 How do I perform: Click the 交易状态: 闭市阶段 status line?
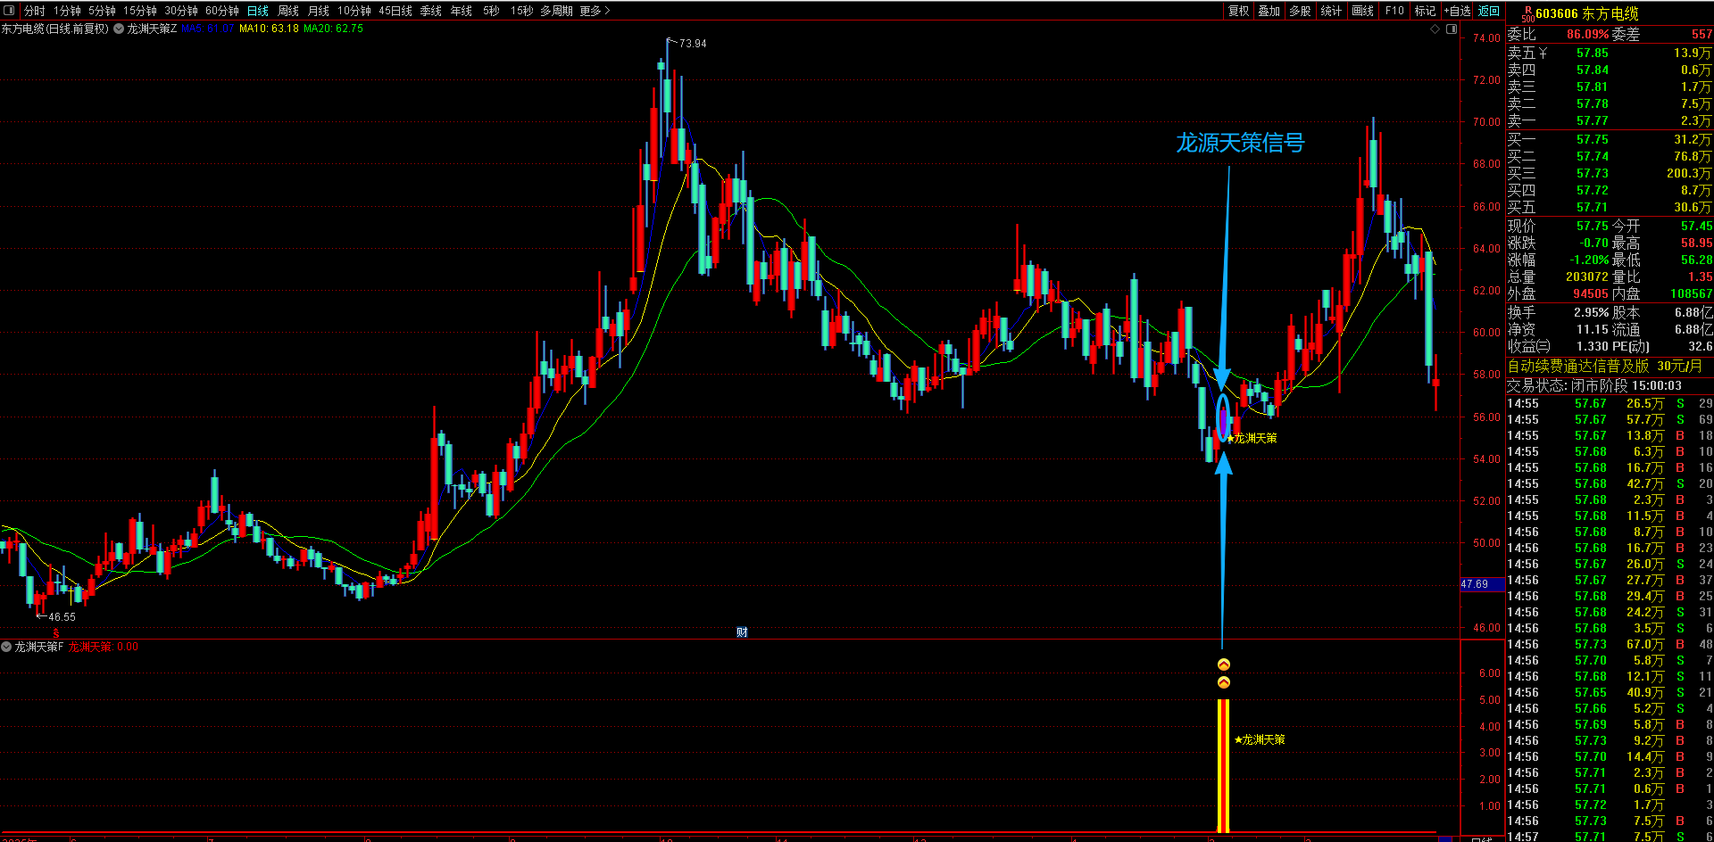coord(1594,386)
